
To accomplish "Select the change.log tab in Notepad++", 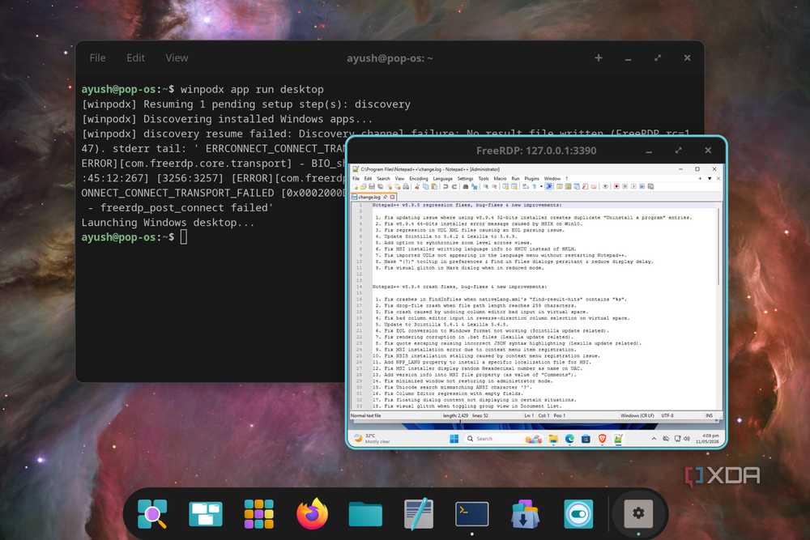I will coord(369,198).
